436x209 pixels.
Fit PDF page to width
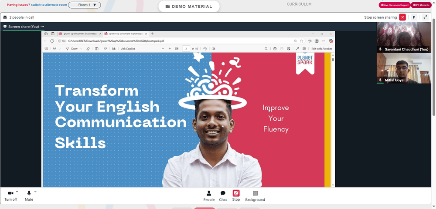click(x=177, y=49)
